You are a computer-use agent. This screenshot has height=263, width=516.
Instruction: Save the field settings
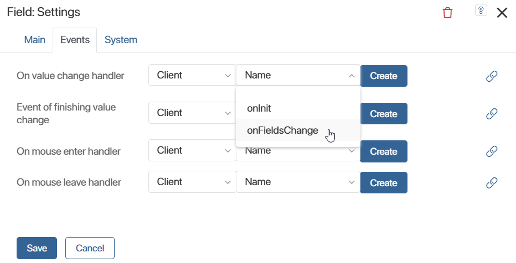coord(37,248)
